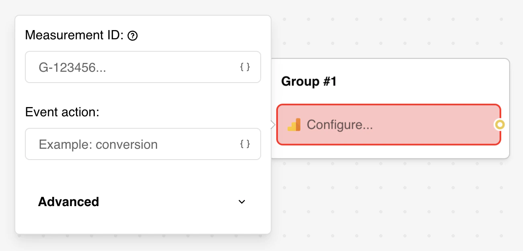
Task: Open the variable picker in Measurement ID field
Action: click(x=245, y=67)
